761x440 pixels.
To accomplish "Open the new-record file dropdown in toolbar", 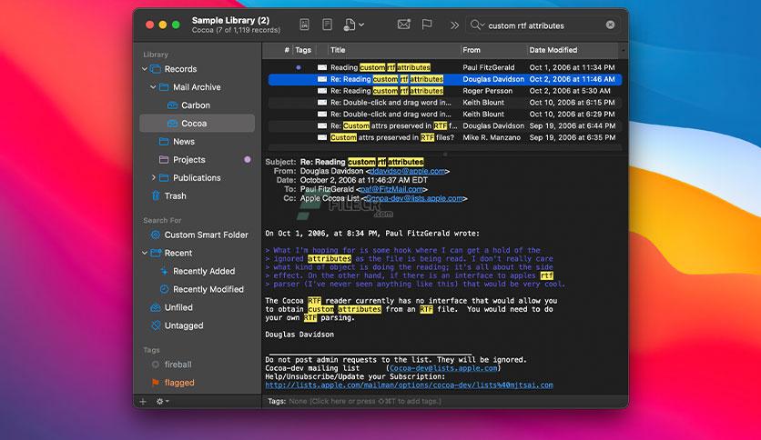I will click(x=354, y=25).
